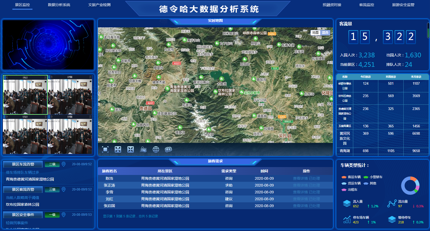Click 查看详情 for 张正涛
This screenshot has width=430, height=231.
(300, 185)
